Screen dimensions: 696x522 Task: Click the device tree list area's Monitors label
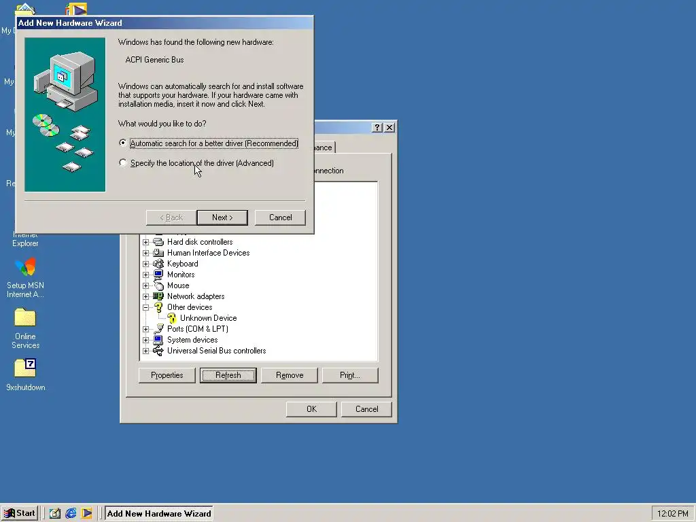pos(181,275)
